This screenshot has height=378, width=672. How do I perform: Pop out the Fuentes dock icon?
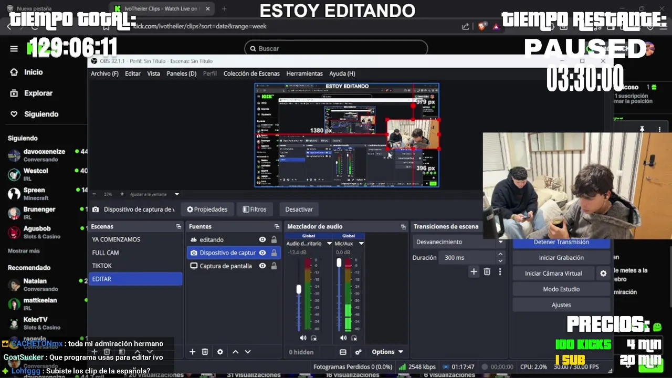click(x=277, y=226)
